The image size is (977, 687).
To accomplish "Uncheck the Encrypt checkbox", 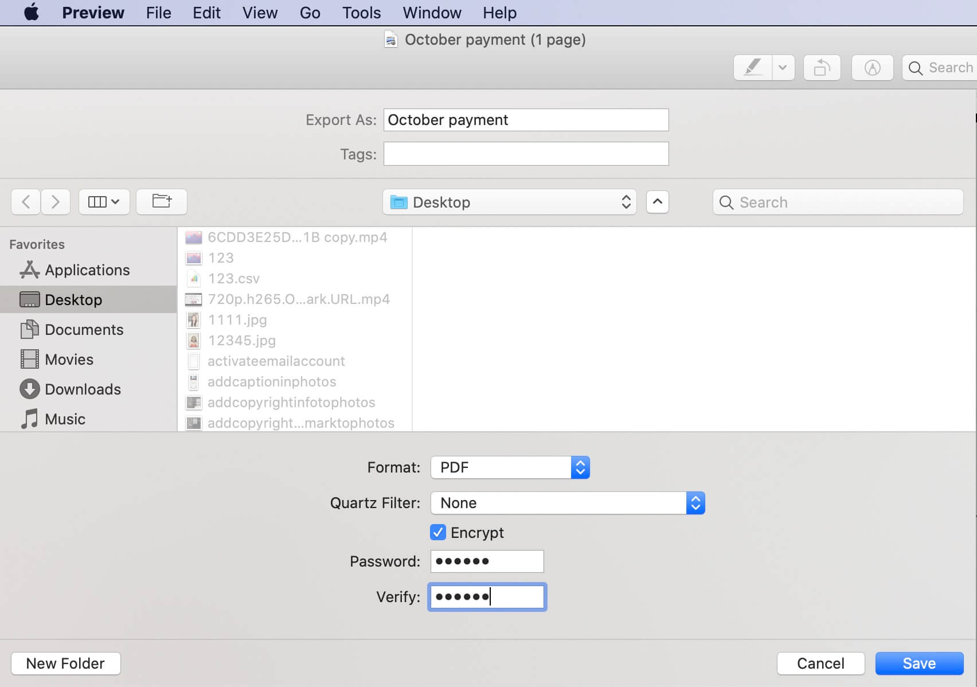I will pos(438,532).
